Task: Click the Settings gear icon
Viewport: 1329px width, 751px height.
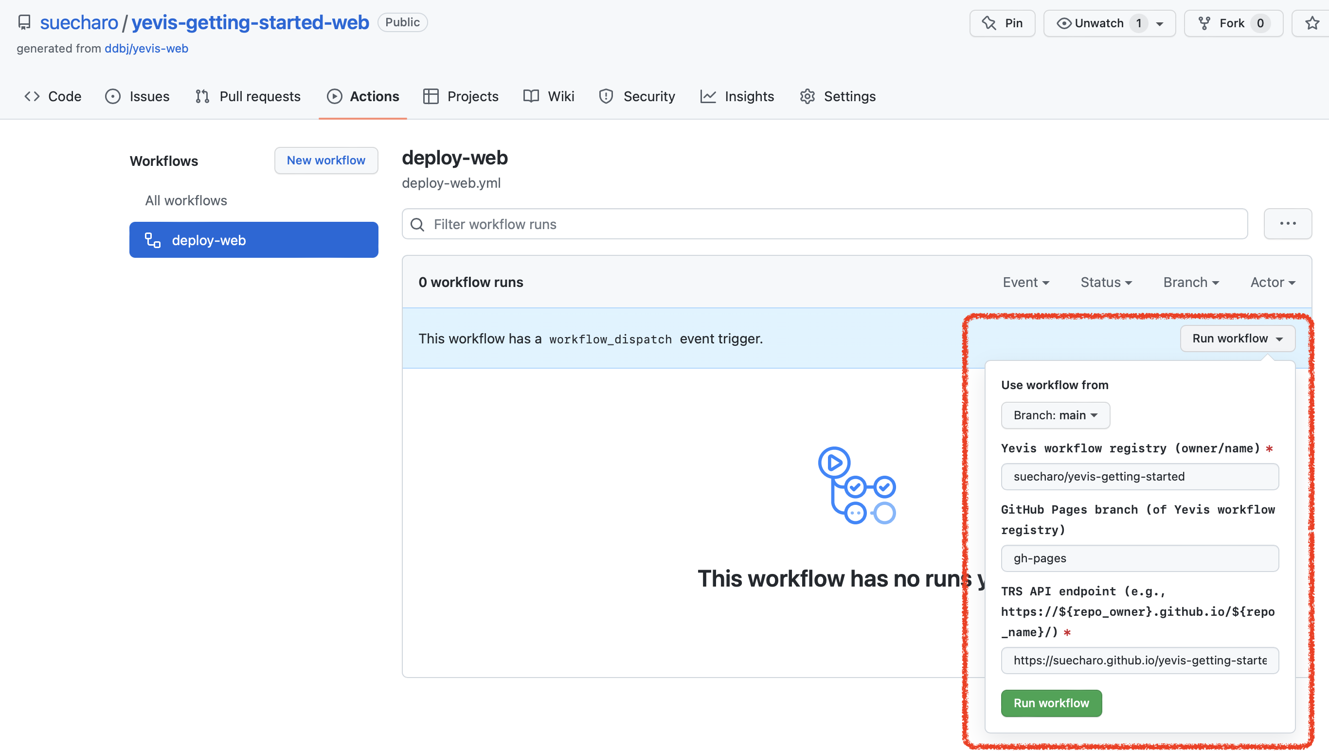Action: 808,96
